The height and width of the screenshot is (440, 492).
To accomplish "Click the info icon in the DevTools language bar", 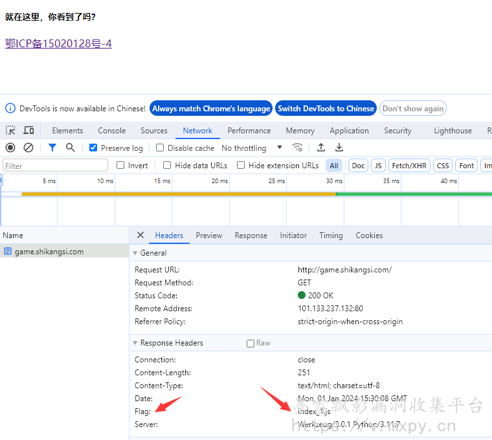I will tap(10, 108).
